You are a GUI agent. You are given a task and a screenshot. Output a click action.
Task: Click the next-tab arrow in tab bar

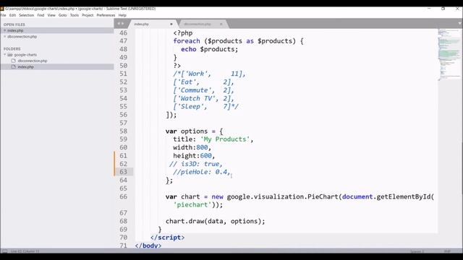click(123, 24)
